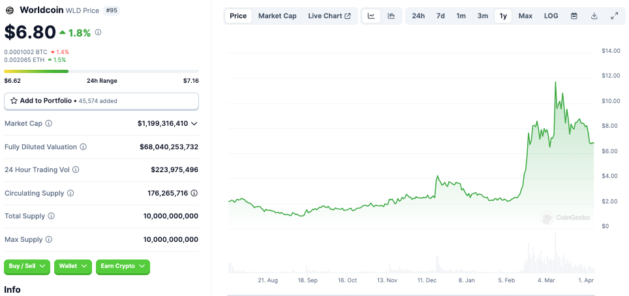The height and width of the screenshot is (296, 629).
Task: Download chart data icon
Action: tap(594, 16)
